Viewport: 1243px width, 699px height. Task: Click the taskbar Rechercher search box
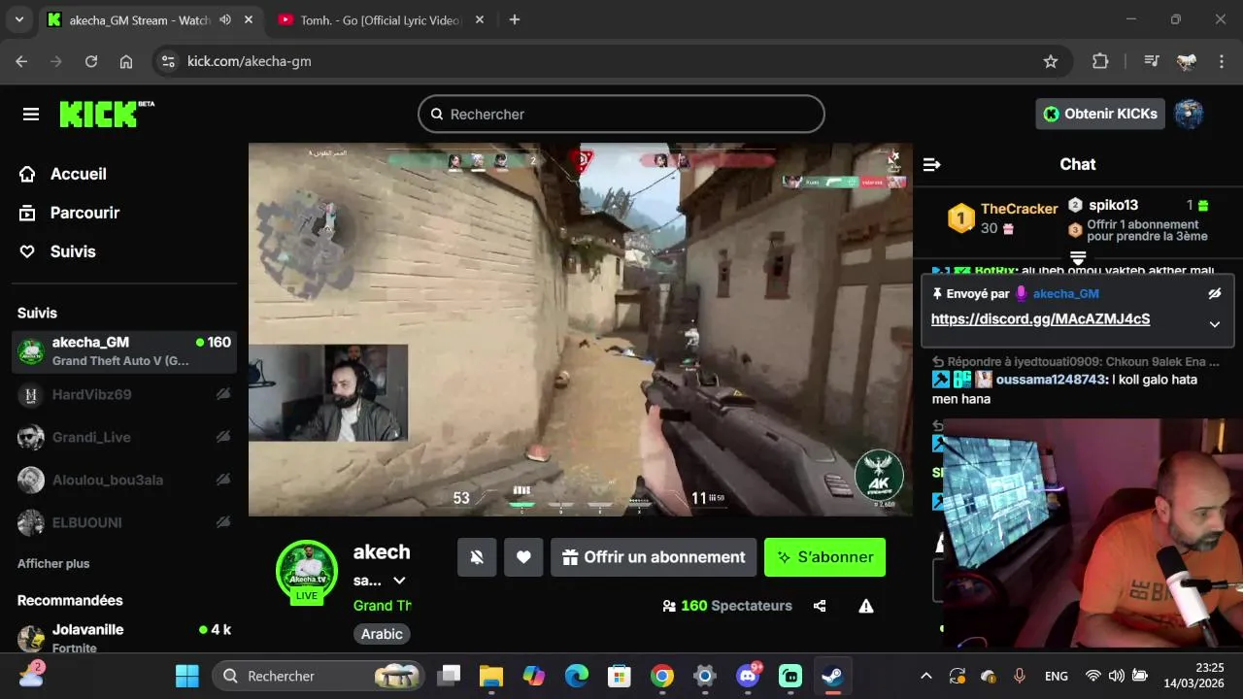coord(319,676)
